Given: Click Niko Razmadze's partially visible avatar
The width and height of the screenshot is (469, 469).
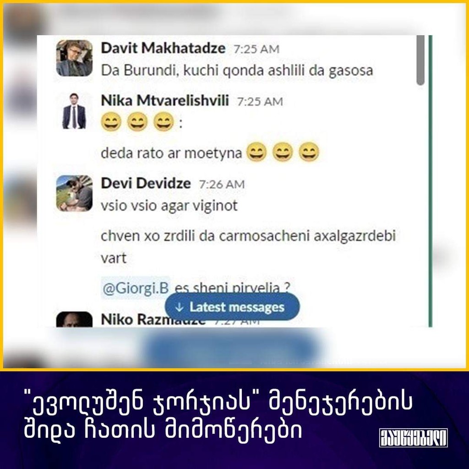Looking at the screenshot, I should point(74,319).
